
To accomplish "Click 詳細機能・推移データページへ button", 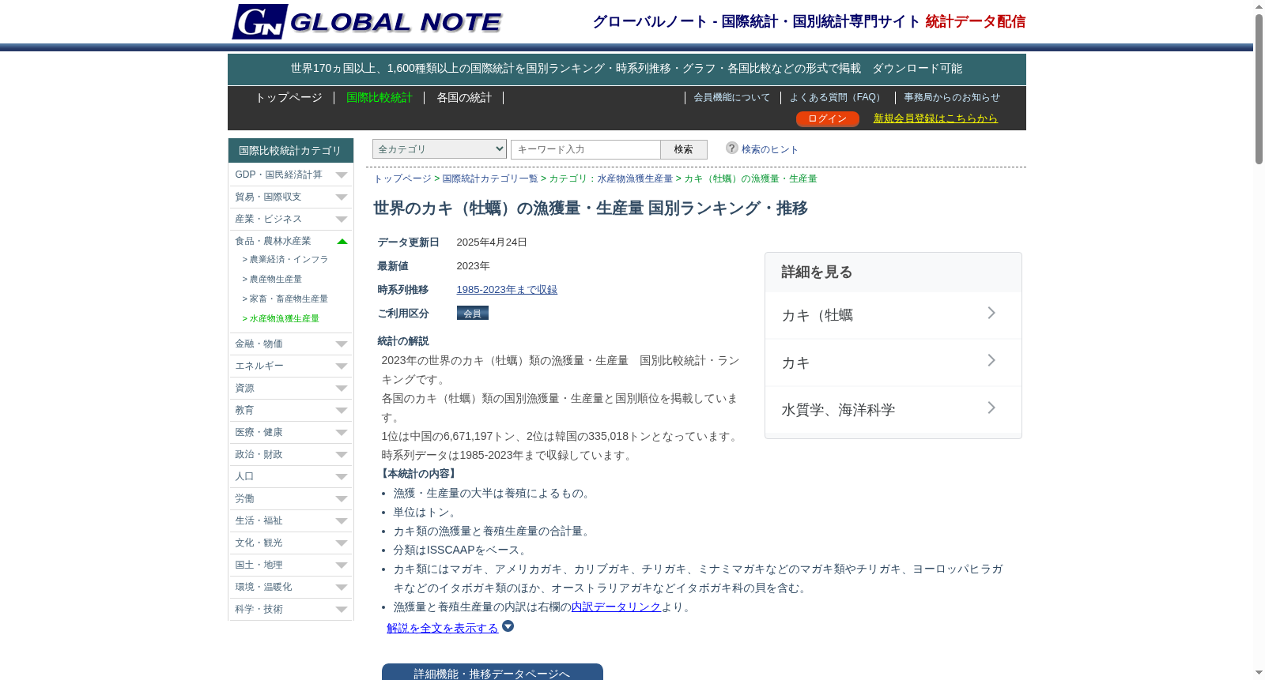I will point(492,672).
